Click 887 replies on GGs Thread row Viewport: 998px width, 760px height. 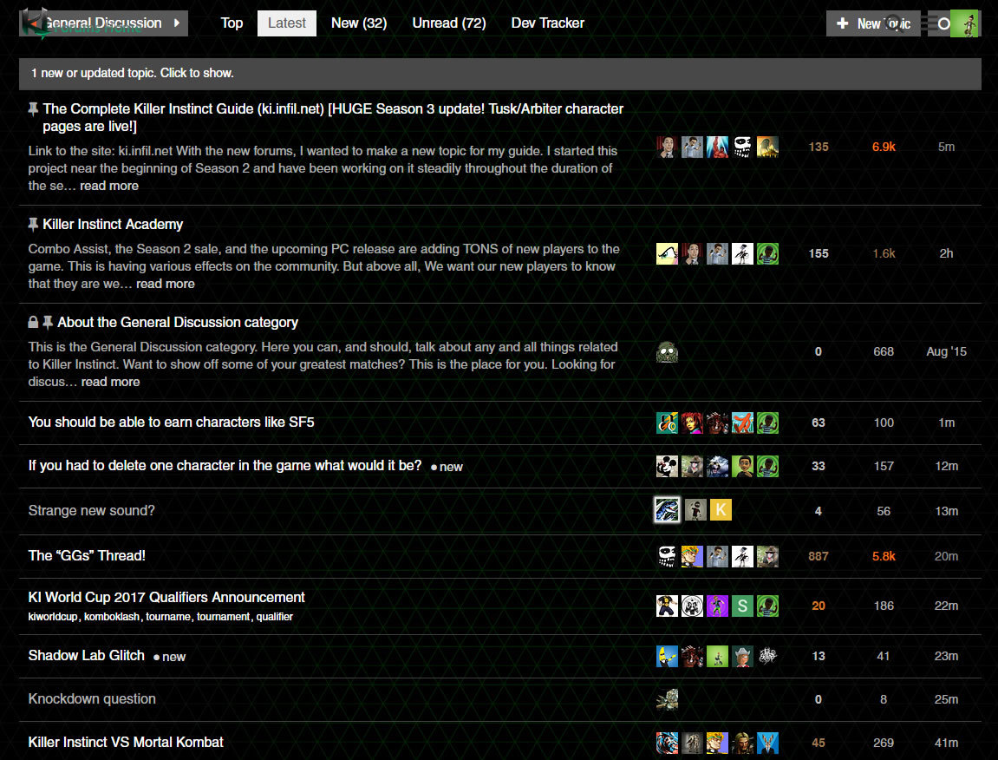[819, 556]
